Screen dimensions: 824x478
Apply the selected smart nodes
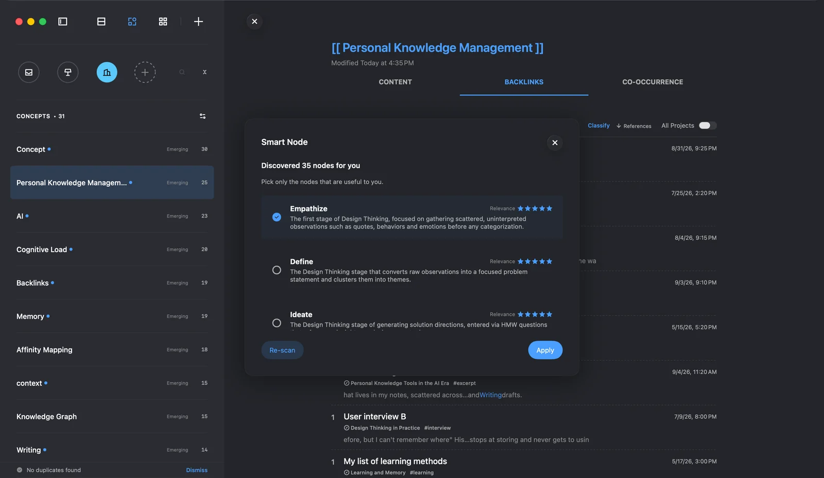[x=545, y=350]
